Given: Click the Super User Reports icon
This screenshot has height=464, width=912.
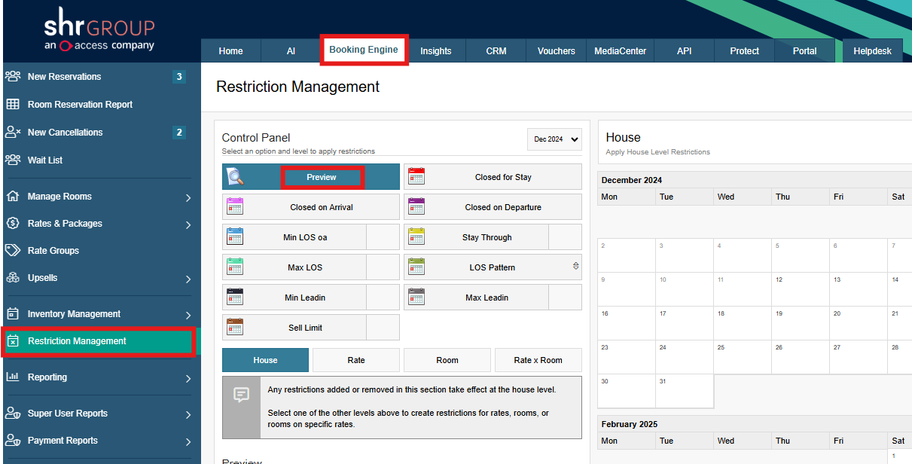Looking at the screenshot, I should tap(13, 413).
